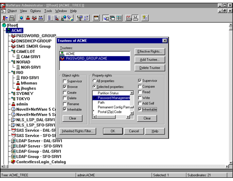Click the group of users toolbar icon
Screen dimensions: 233x181
coord(34,18)
